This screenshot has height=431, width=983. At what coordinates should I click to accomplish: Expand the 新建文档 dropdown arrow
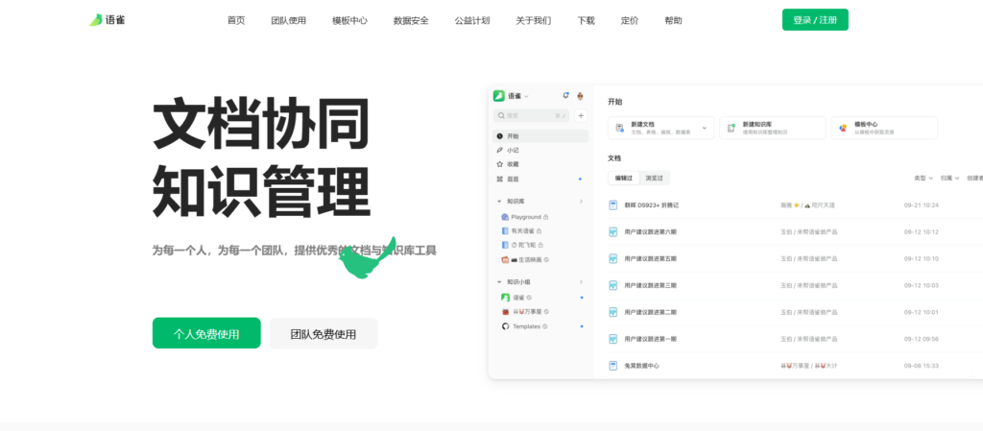pyautogui.click(x=704, y=128)
